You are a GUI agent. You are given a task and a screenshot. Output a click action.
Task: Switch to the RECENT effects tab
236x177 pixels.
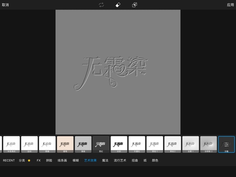[9, 161]
